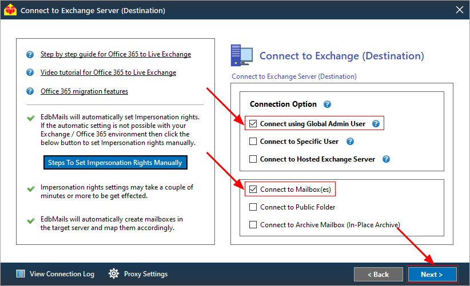Open help for Connect using Global Admin User
The width and height of the screenshot is (470, 286).
coord(376,123)
